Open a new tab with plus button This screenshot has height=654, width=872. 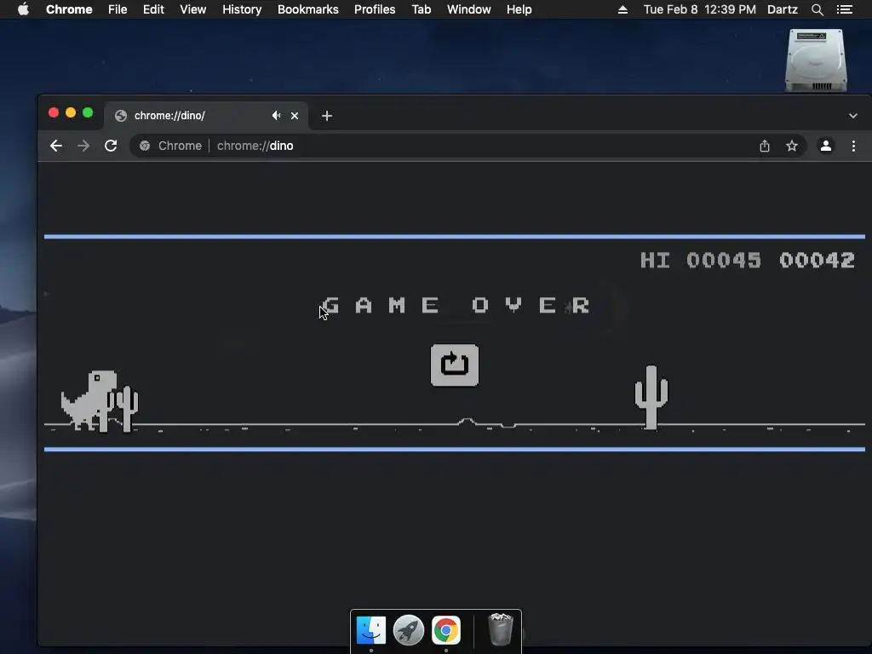click(x=327, y=116)
